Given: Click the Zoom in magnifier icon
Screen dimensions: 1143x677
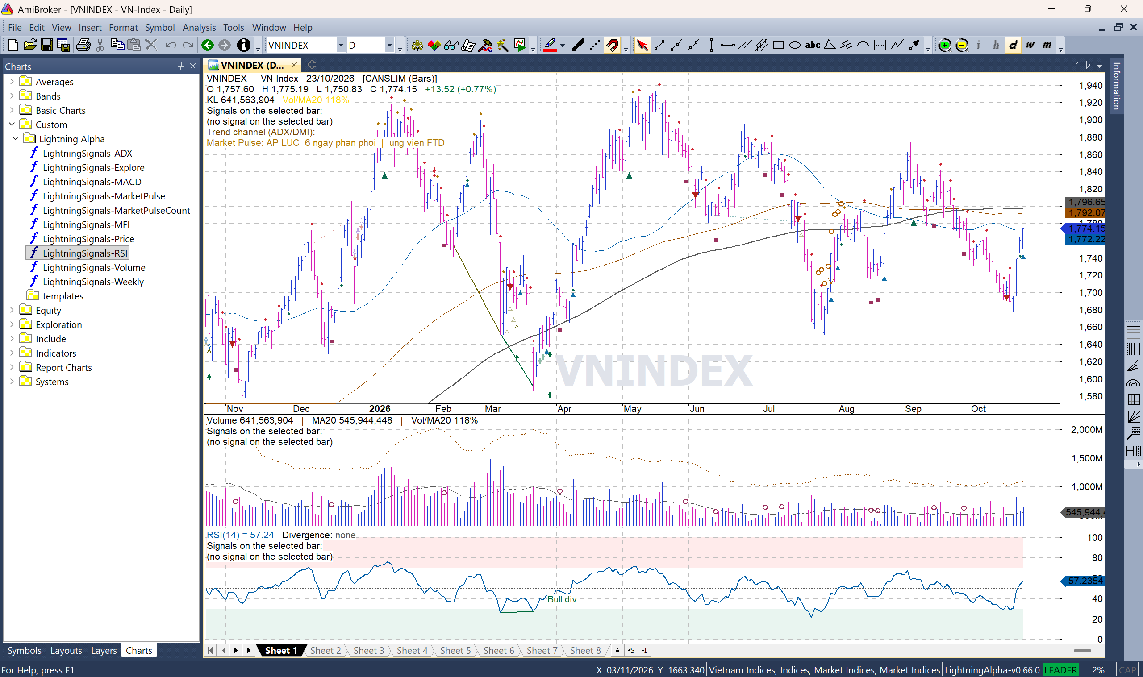Looking at the screenshot, I should pos(944,45).
